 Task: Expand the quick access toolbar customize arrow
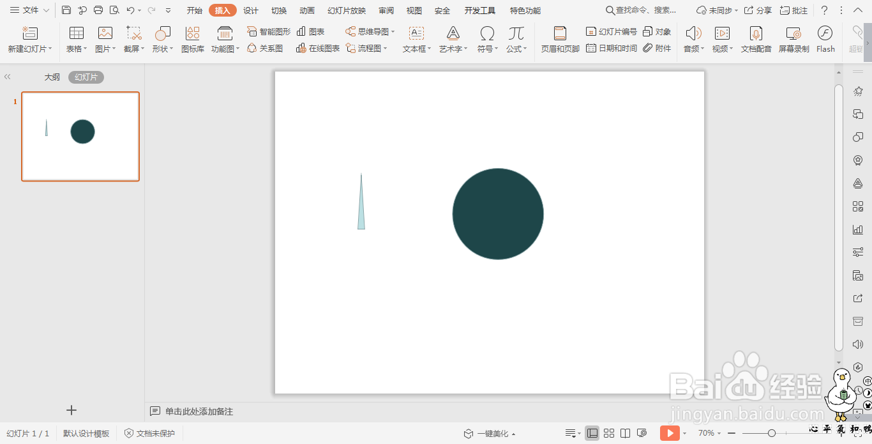169,11
